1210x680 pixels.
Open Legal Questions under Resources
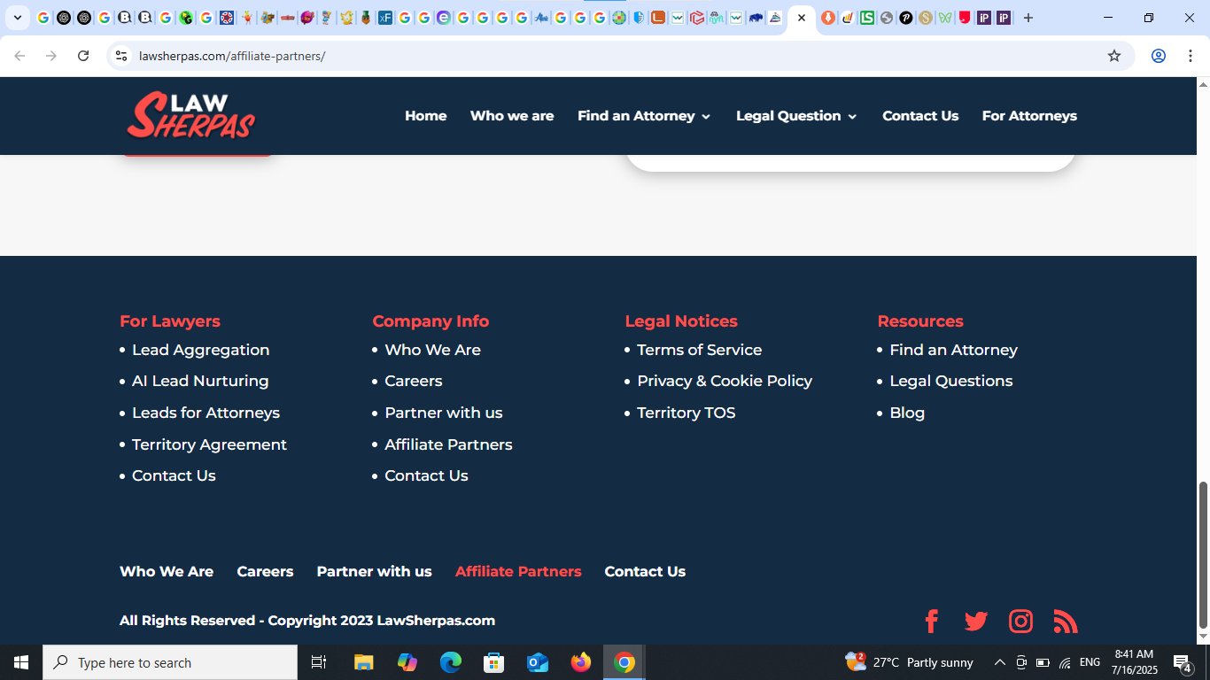(x=950, y=381)
